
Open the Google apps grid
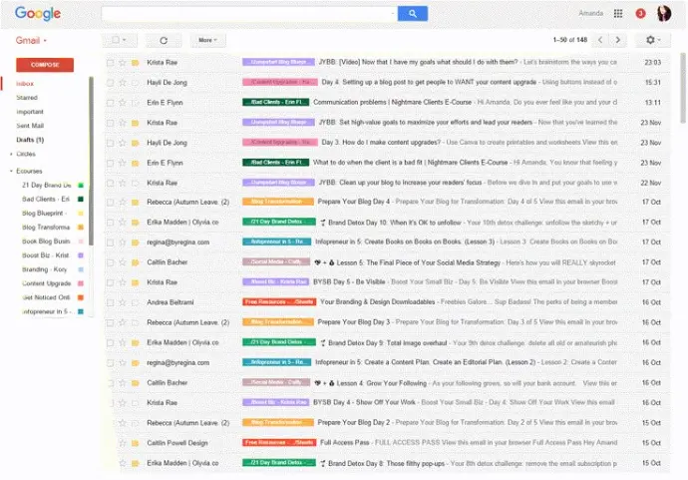618,14
